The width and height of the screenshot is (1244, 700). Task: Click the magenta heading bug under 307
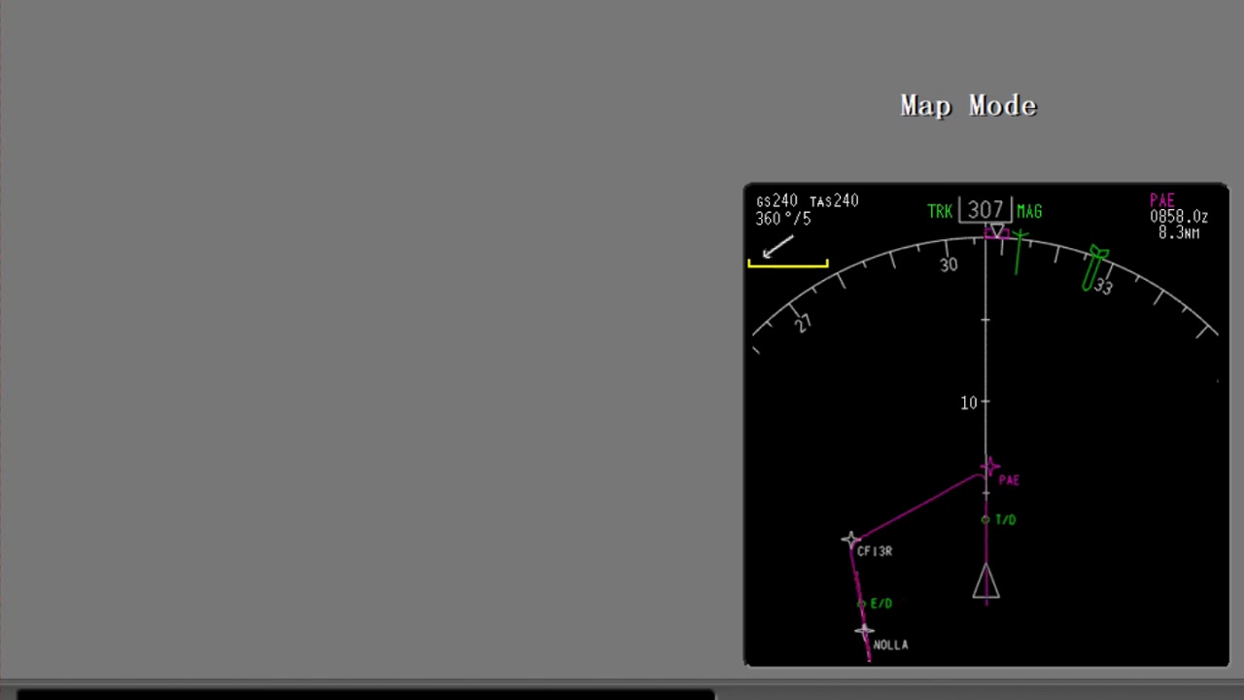coord(996,233)
